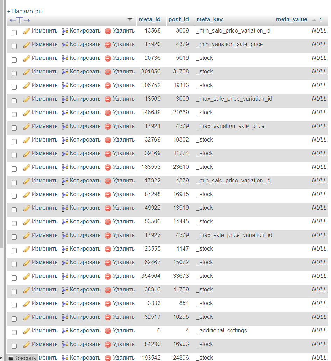Select the checkbox of meta_id 32769 row
Screen dimensions: 331x361
point(14,142)
